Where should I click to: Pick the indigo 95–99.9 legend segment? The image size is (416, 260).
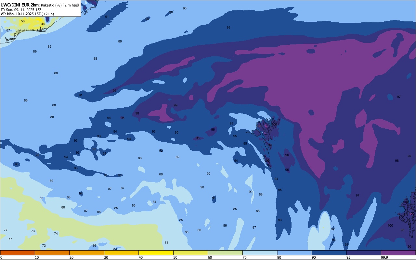[364, 253]
